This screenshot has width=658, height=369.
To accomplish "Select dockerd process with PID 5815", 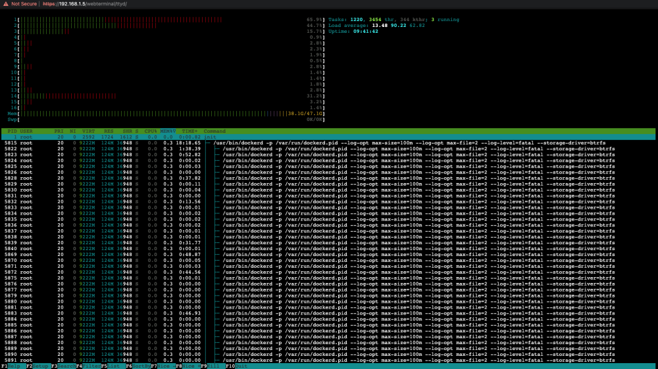I will [328, 143].
